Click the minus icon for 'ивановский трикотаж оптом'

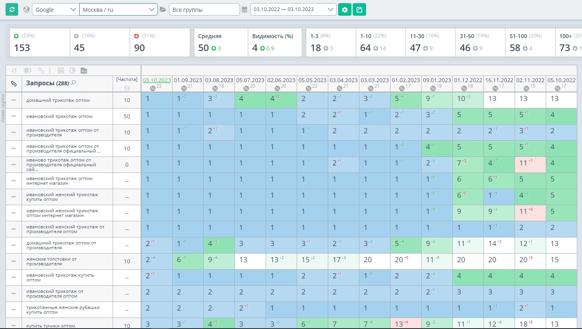pos(14,116)
